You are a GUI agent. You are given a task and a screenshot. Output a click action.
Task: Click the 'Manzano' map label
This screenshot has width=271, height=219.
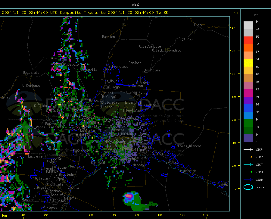coord(28,200)
